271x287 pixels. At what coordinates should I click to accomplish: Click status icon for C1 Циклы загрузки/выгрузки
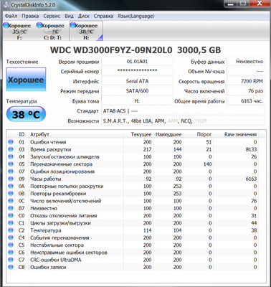(x=11, y=223)
